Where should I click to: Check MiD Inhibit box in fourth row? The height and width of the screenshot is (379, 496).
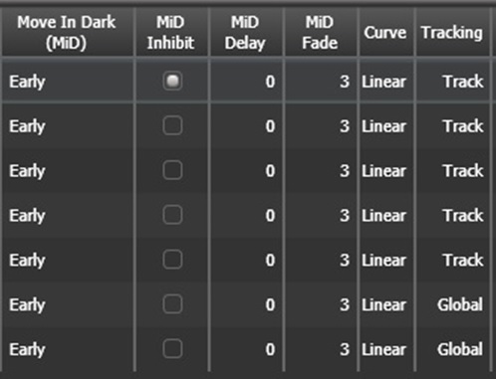coord(172,215)
